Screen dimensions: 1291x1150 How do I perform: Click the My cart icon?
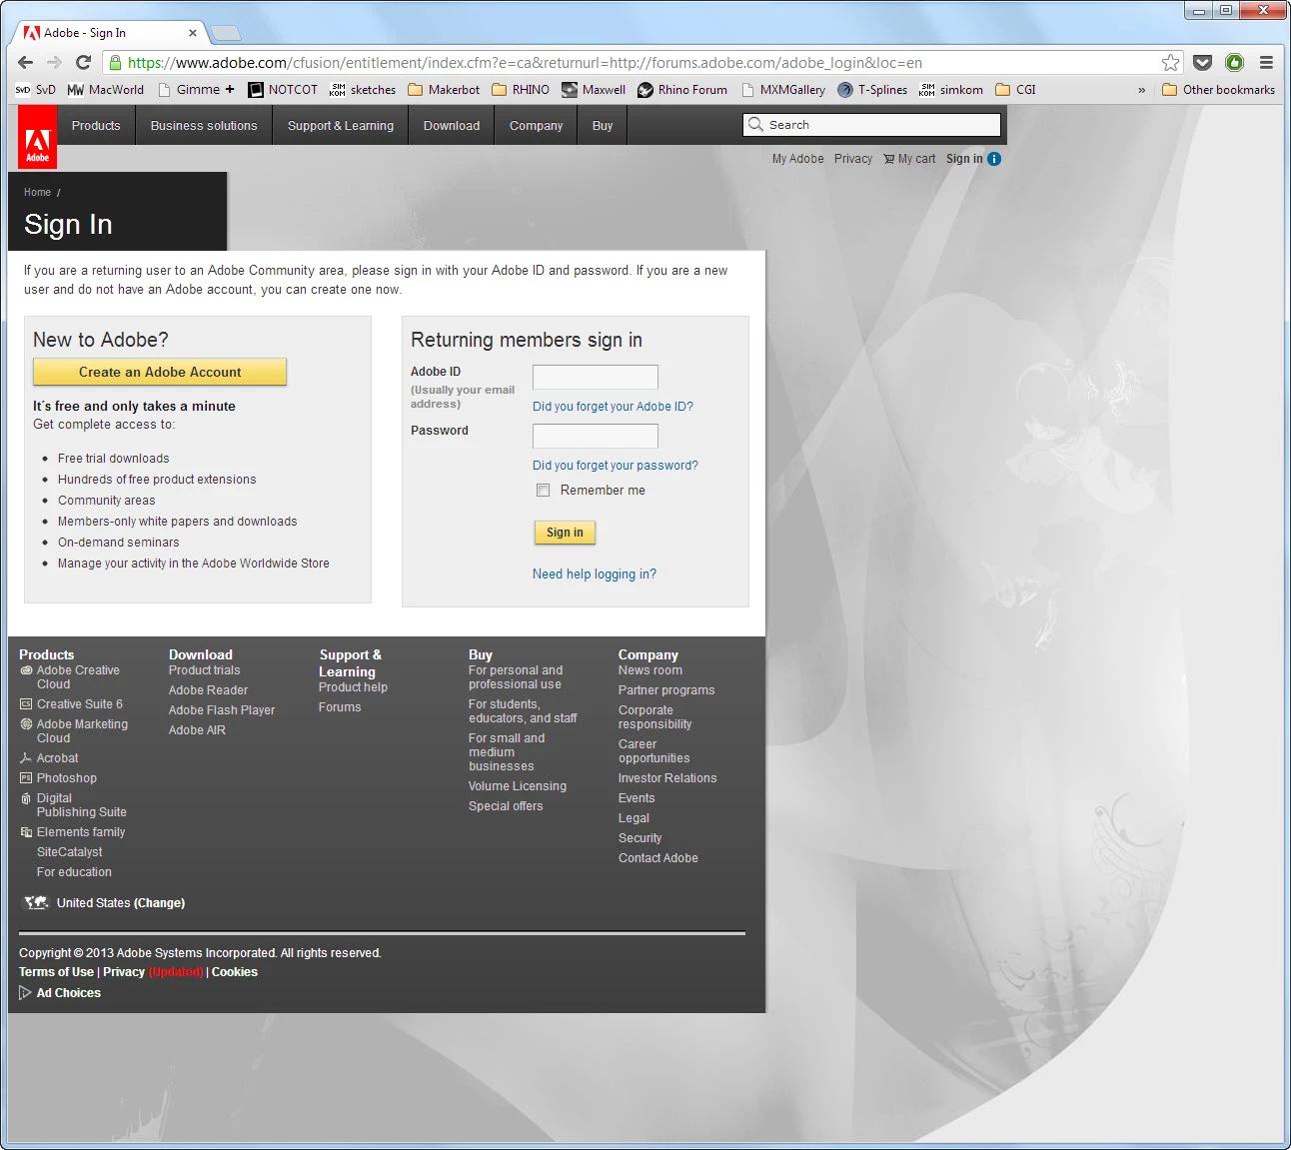(888, 159)
